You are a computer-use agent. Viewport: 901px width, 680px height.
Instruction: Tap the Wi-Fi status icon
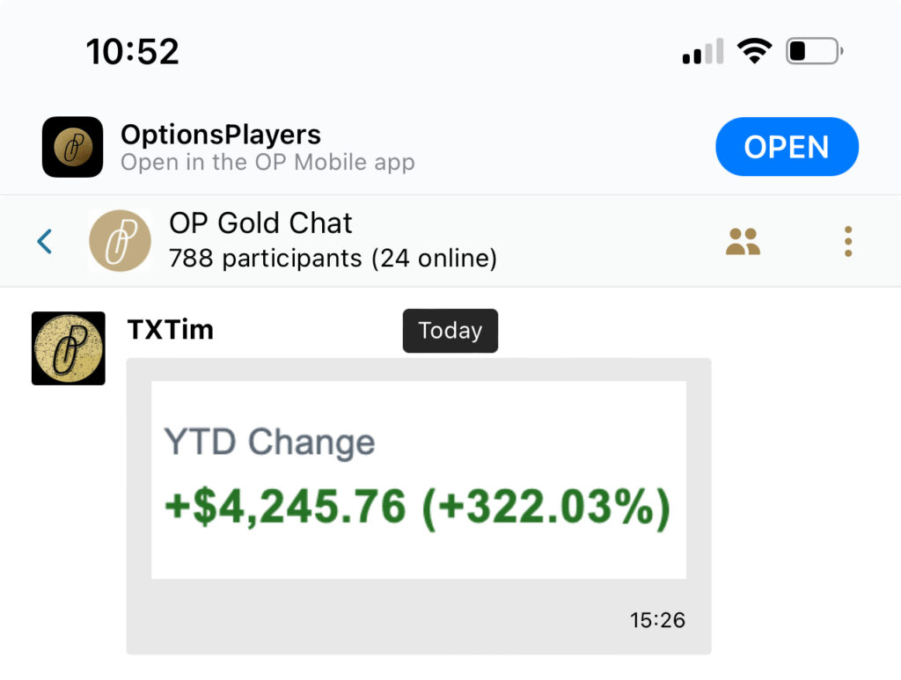coord(754,52)
